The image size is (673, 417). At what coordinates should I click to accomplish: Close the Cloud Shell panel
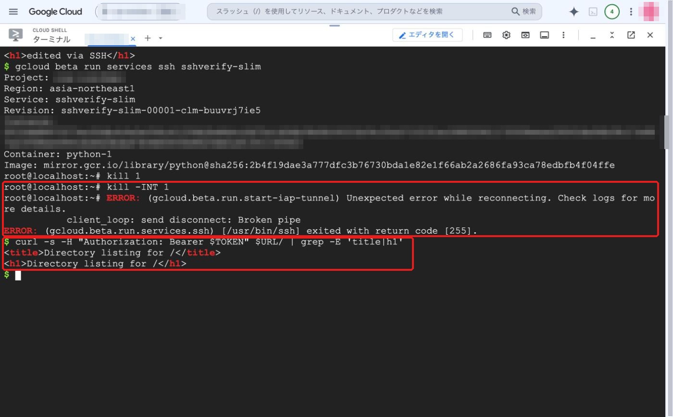coord(650,35)
